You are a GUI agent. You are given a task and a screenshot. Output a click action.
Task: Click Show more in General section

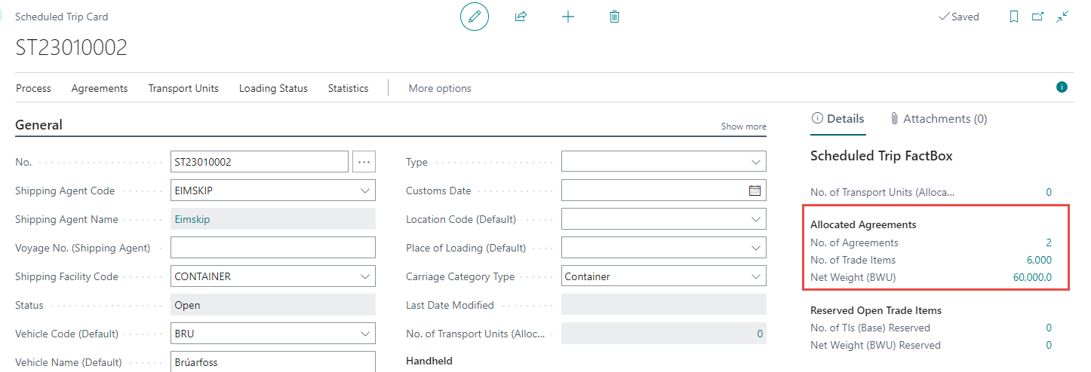[743, 127]
